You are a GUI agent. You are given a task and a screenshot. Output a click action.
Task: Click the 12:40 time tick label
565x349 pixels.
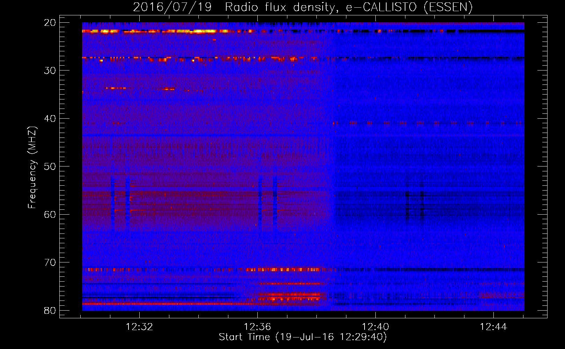point(375,327)
